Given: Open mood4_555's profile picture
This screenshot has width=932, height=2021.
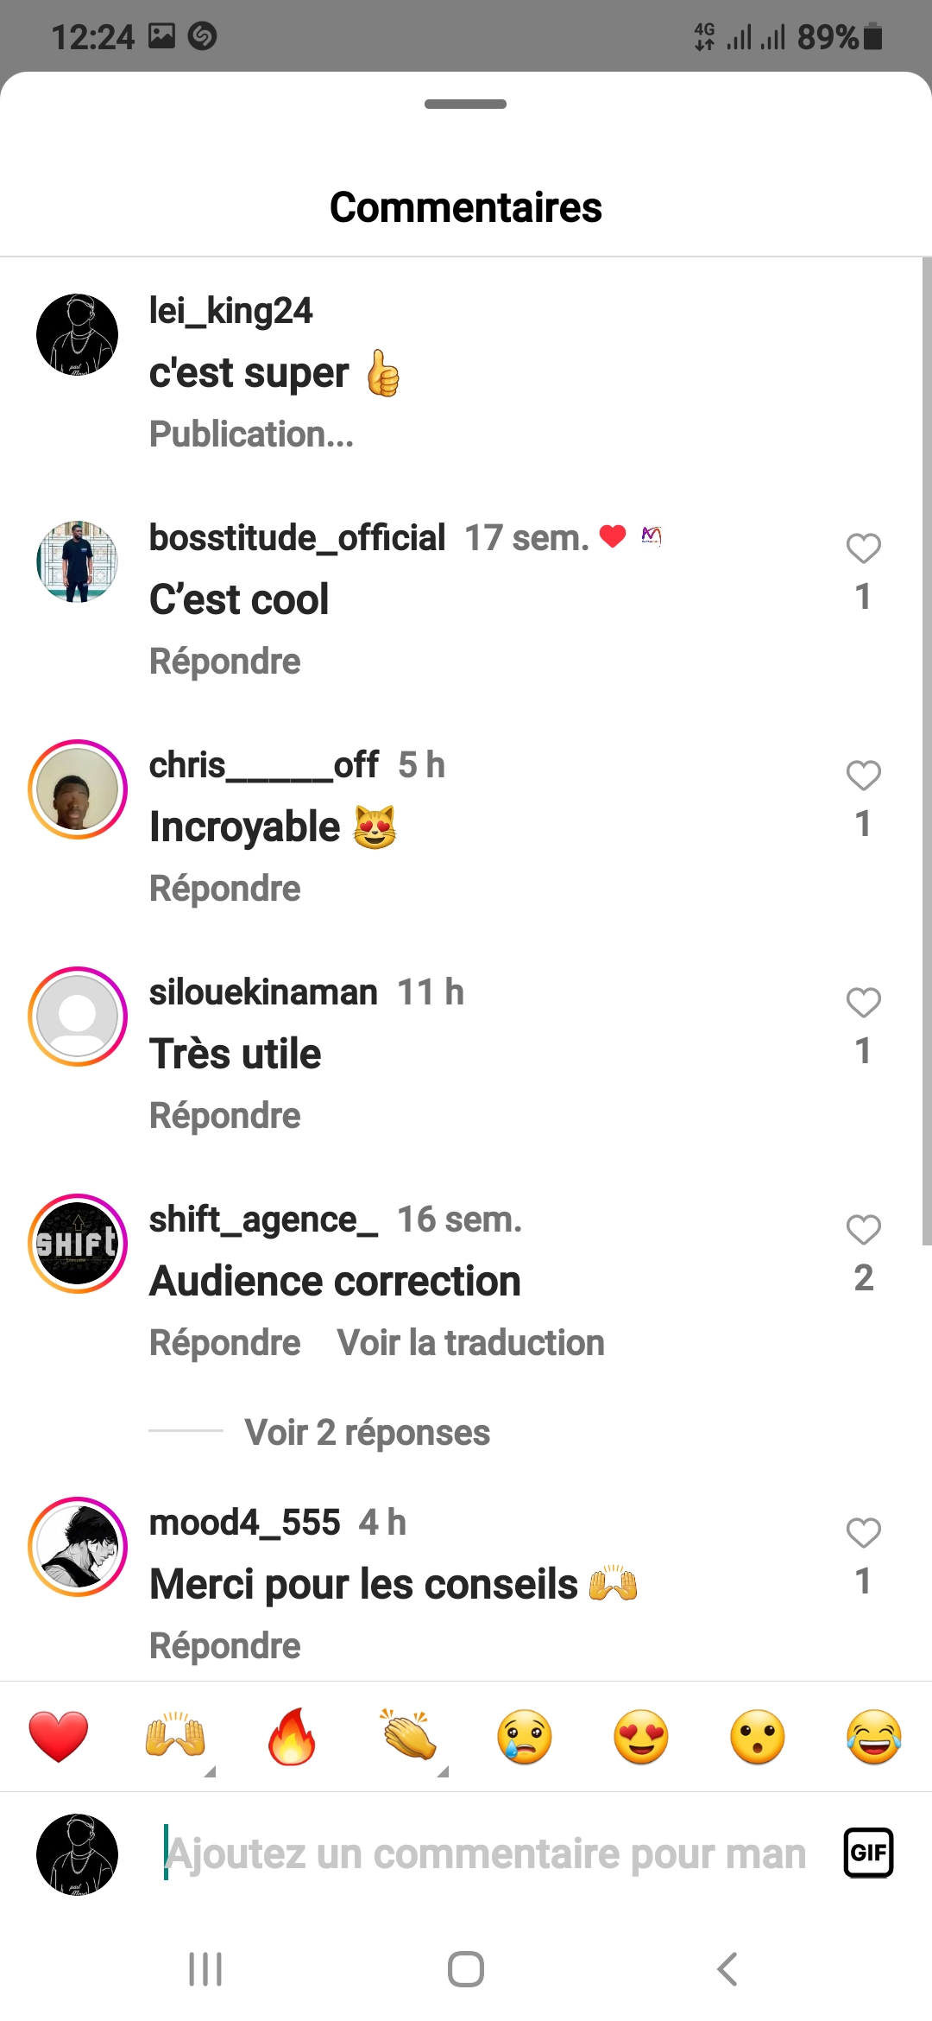Looking at the screenshot, I should pos(78,1547).
